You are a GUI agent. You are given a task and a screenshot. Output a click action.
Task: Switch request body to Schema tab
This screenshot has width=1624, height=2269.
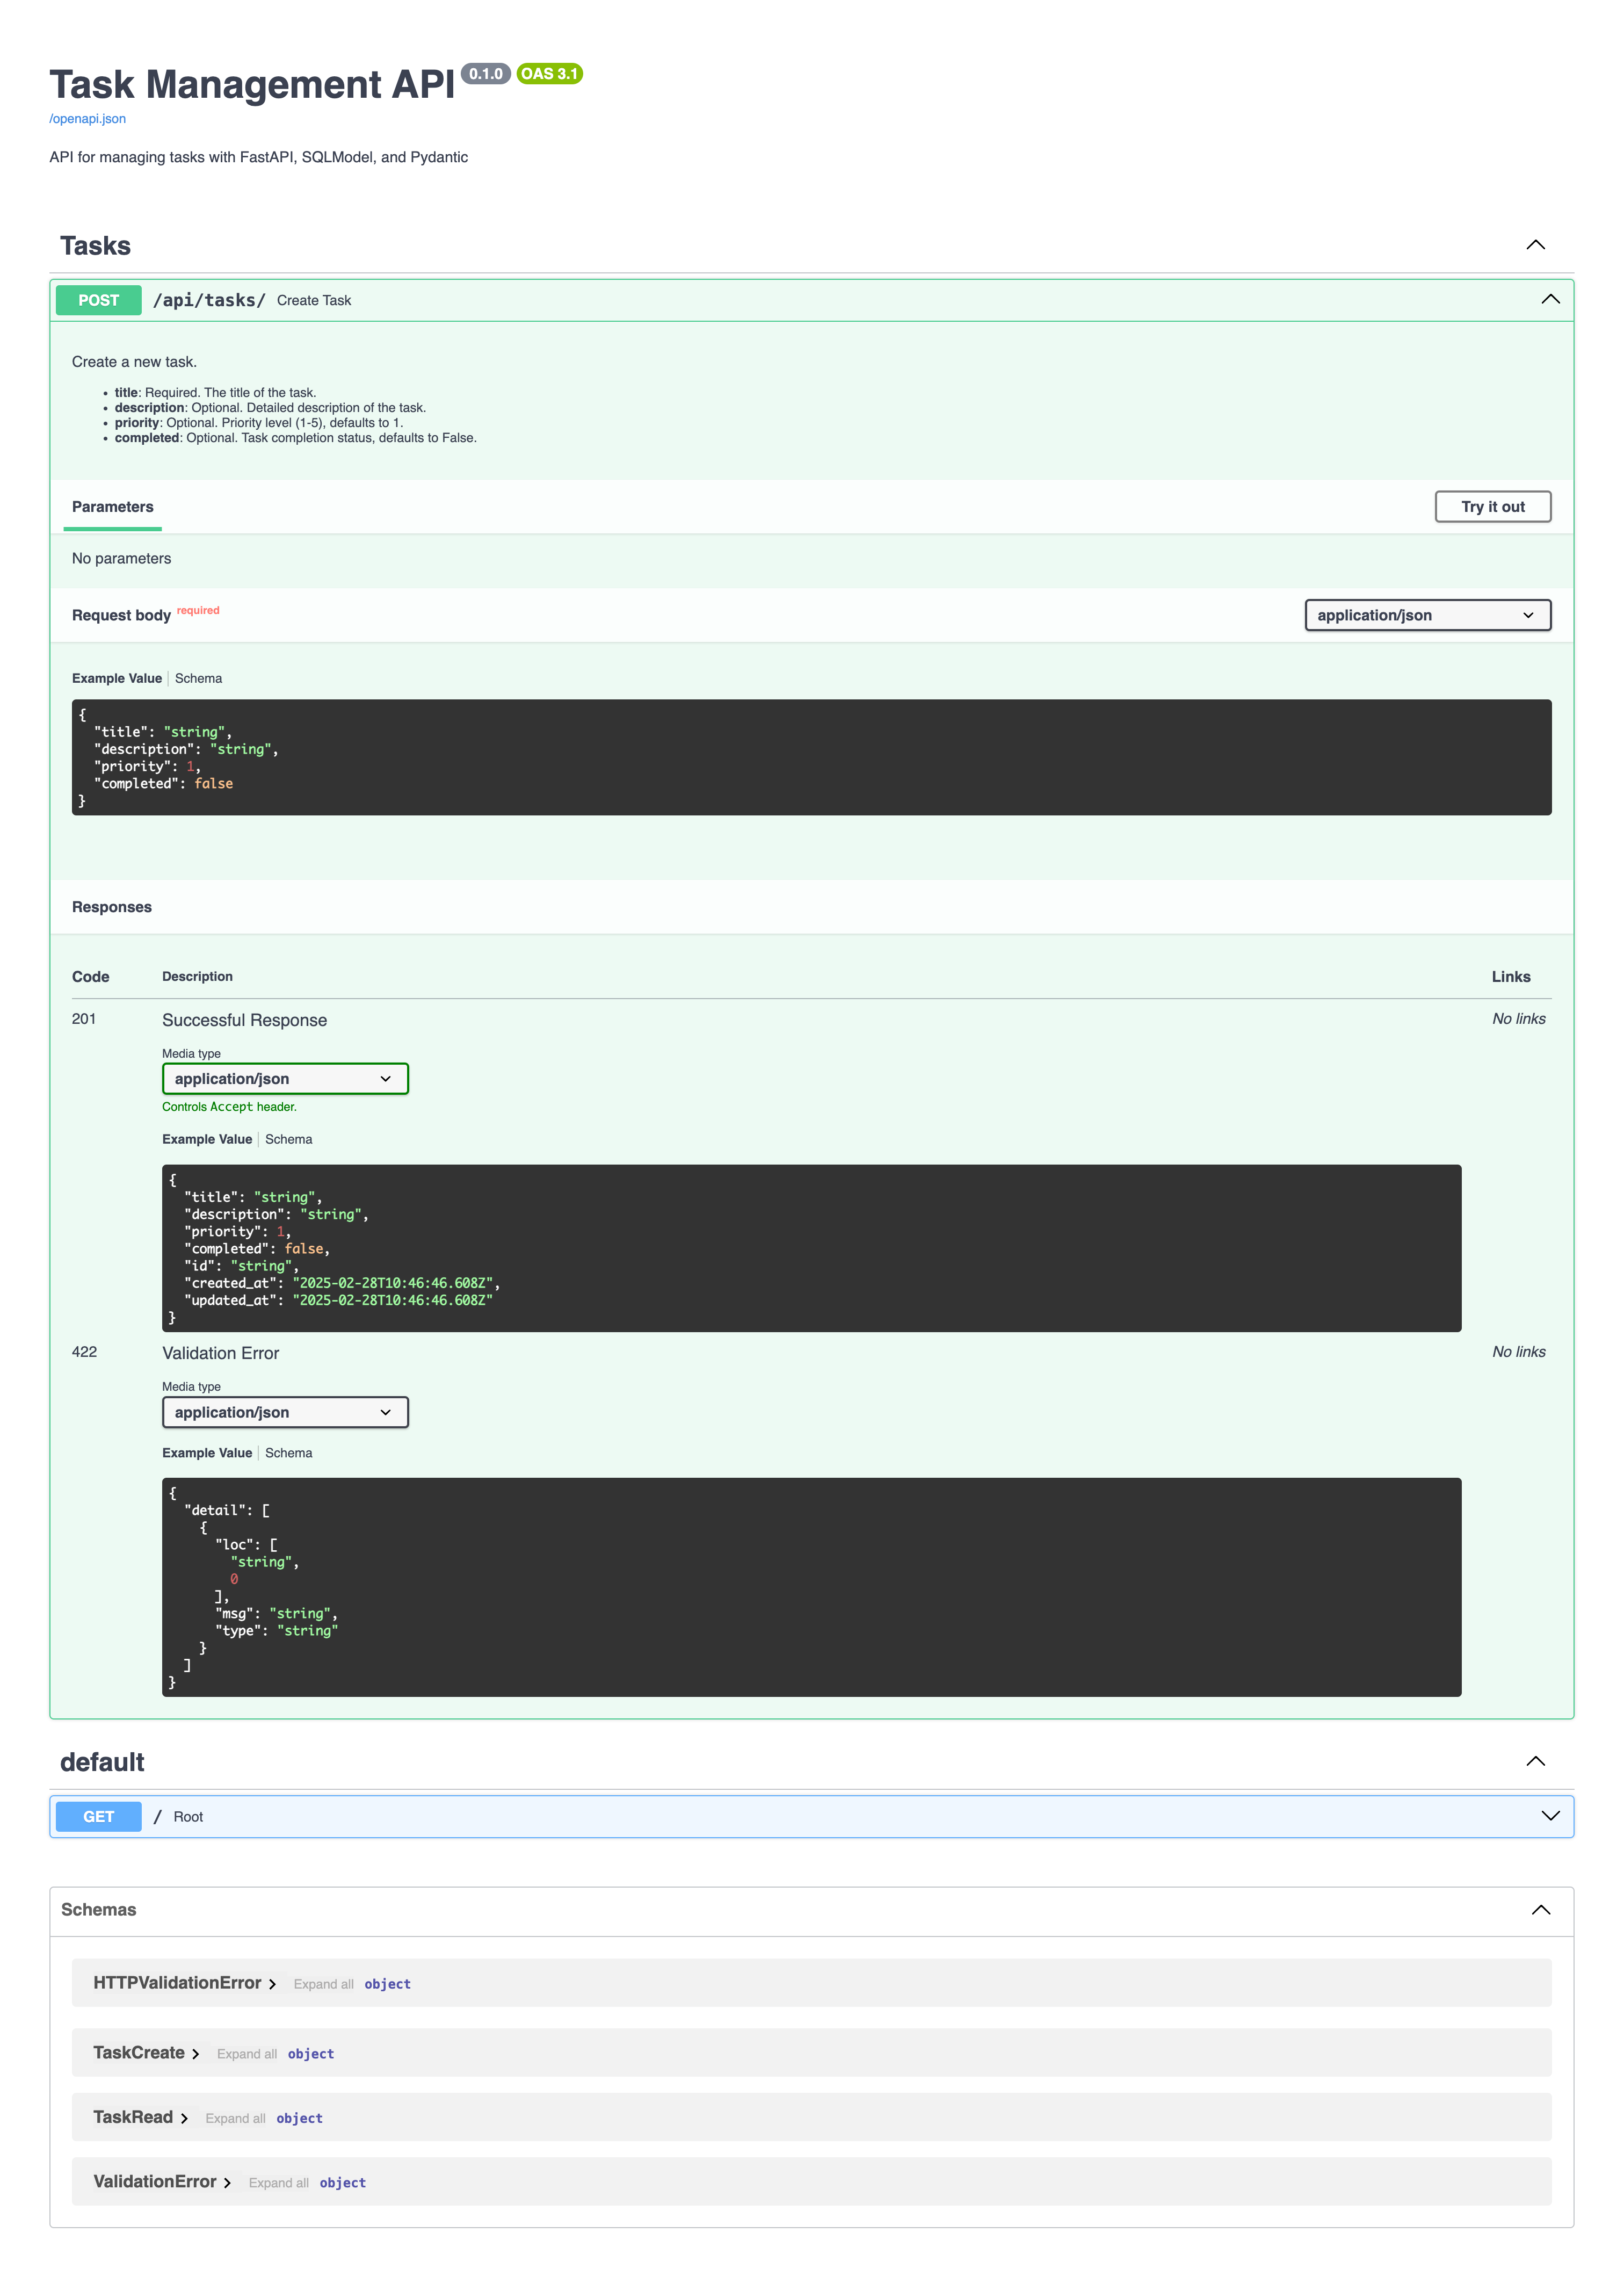click(198, 678)
